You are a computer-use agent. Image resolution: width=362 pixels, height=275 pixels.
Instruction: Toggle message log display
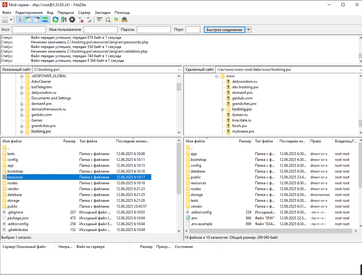point(20,20)
